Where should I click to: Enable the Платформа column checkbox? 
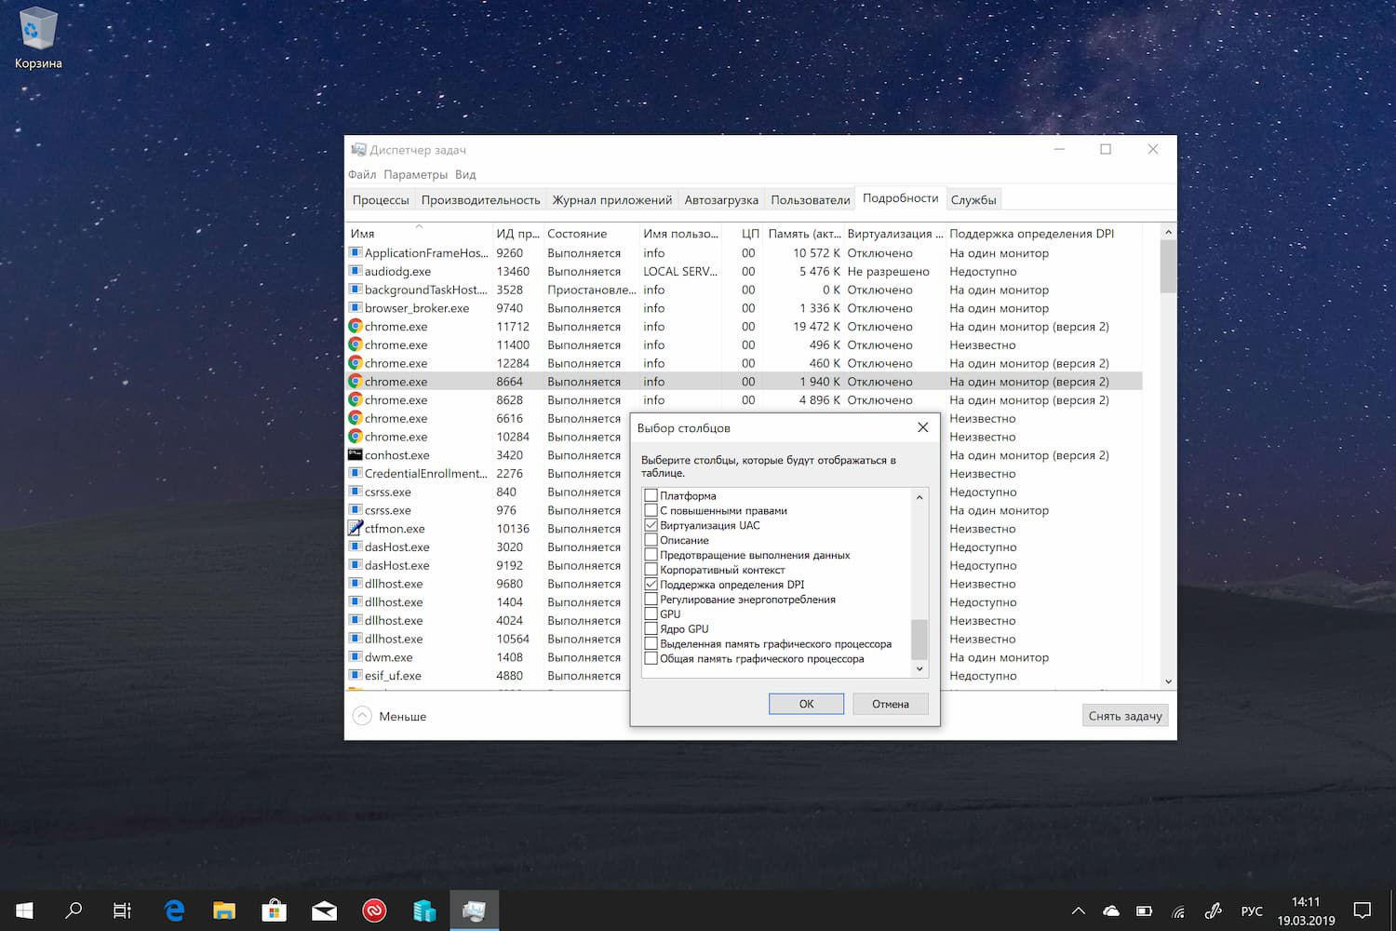pos(651,495)
